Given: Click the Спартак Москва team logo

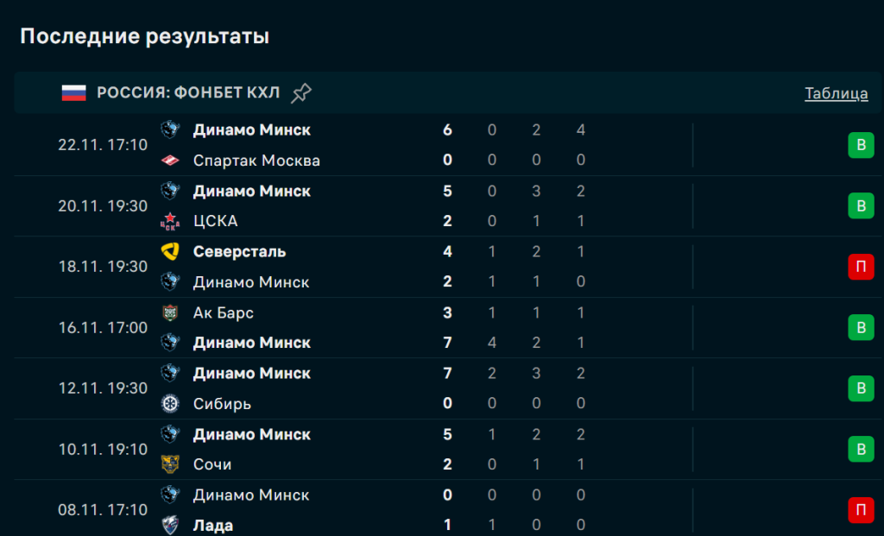Looking at the screenshot, I should click(x=170, y=161).
